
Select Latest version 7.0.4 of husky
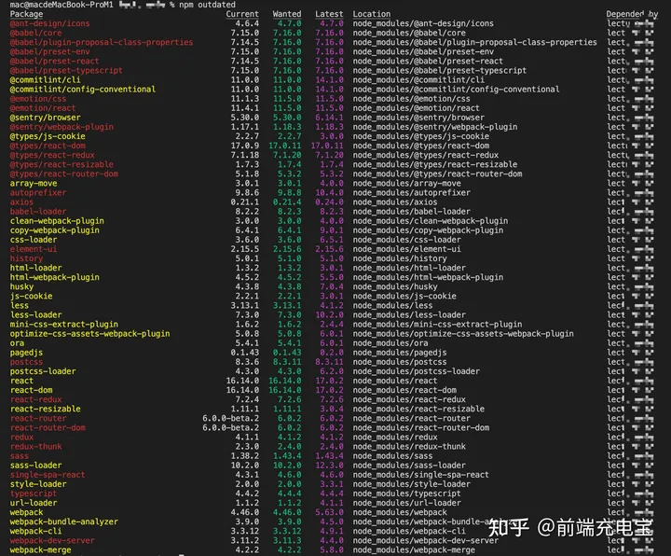point(331,287)
